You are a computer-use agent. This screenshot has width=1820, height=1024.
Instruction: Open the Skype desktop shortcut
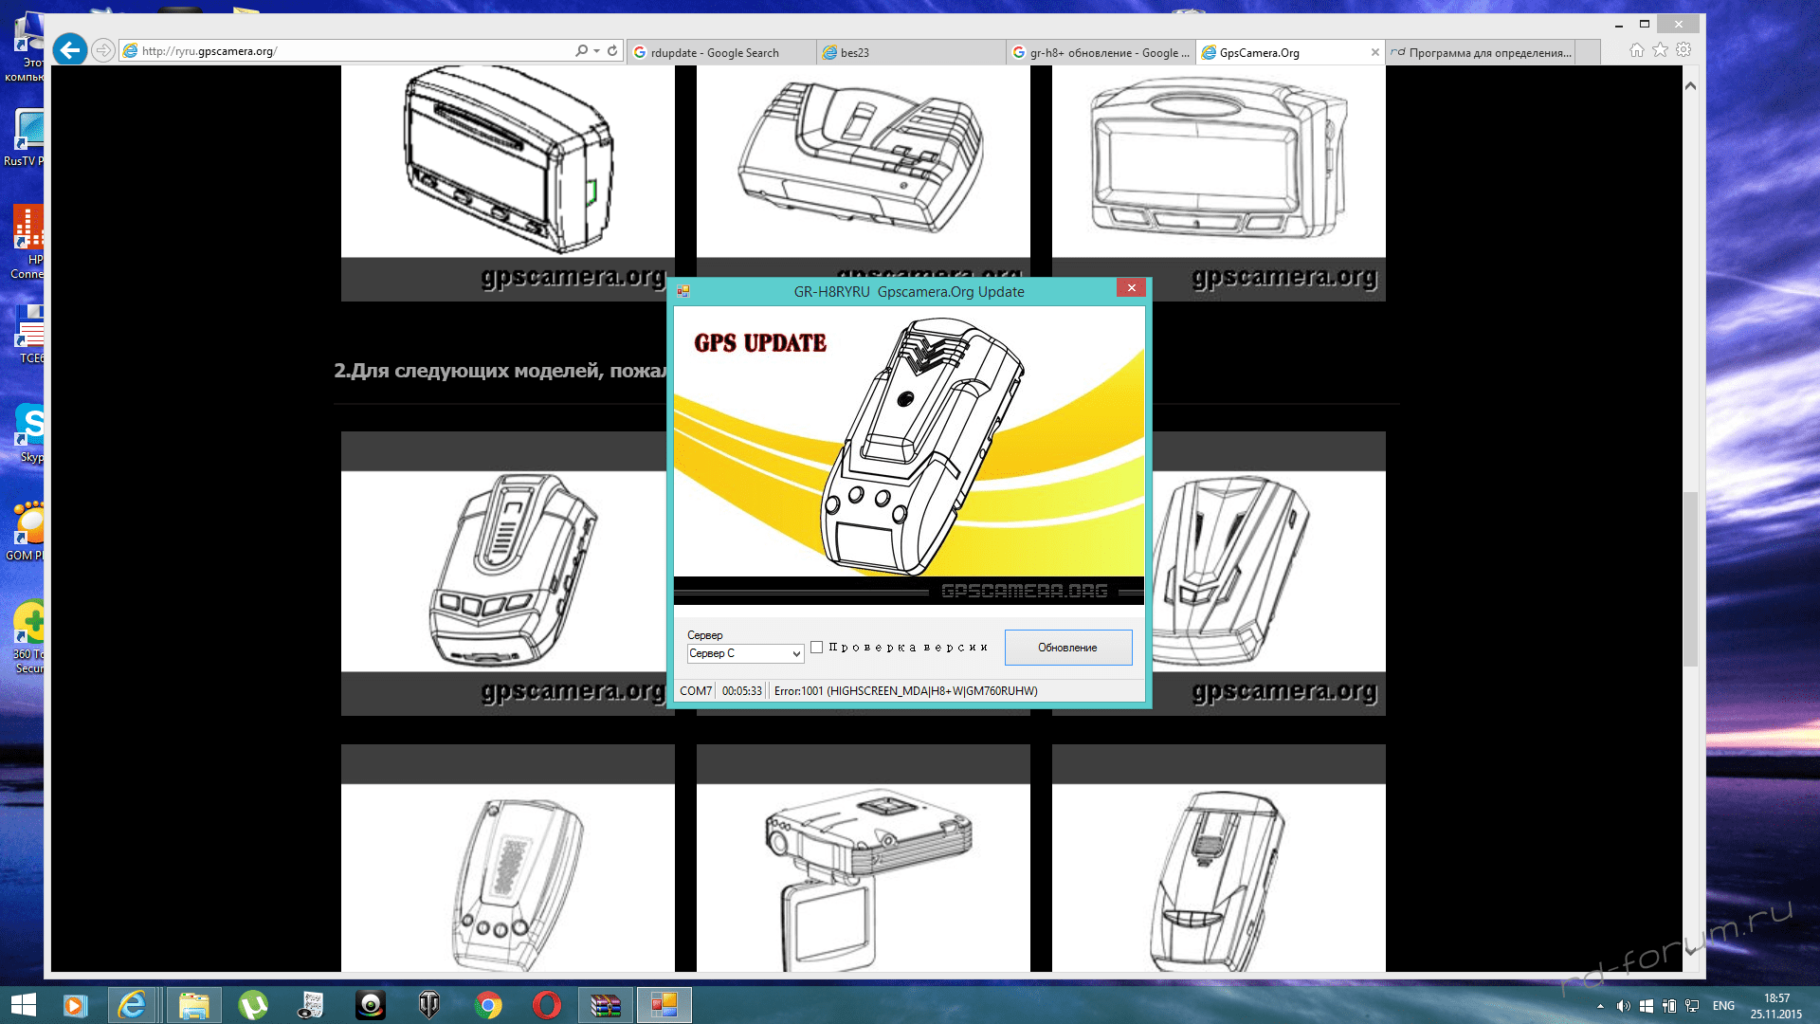point(28,433)
